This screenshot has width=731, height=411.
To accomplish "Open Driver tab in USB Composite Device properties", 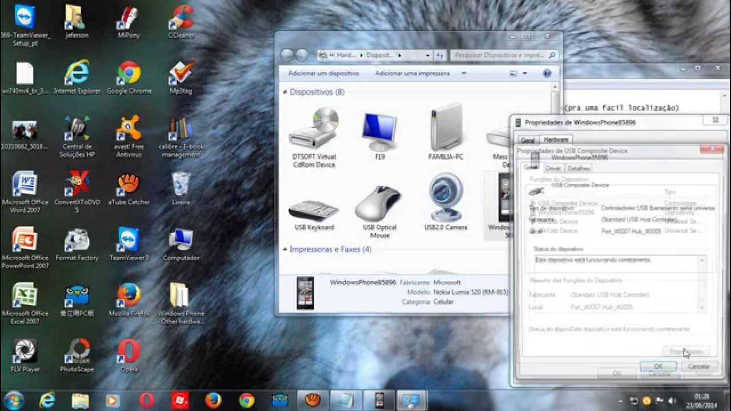I will click(x=553, y=168).
